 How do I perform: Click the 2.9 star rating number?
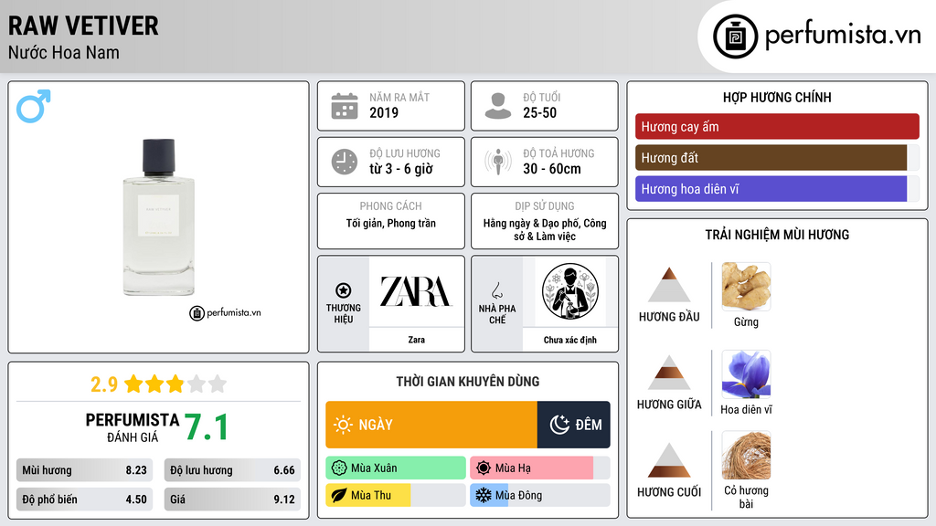click(x=104, y=384)
